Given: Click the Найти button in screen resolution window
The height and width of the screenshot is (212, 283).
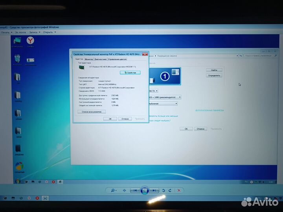Looking at the screenshot, I should 214,70.
